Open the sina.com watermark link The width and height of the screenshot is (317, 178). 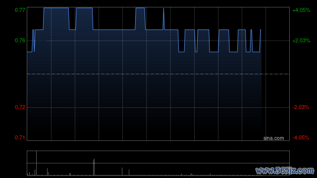273,138
